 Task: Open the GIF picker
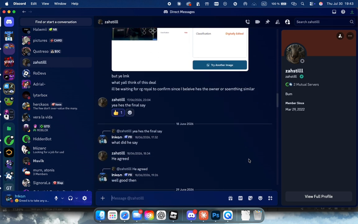pyautogui.click(x=241, y=198)
